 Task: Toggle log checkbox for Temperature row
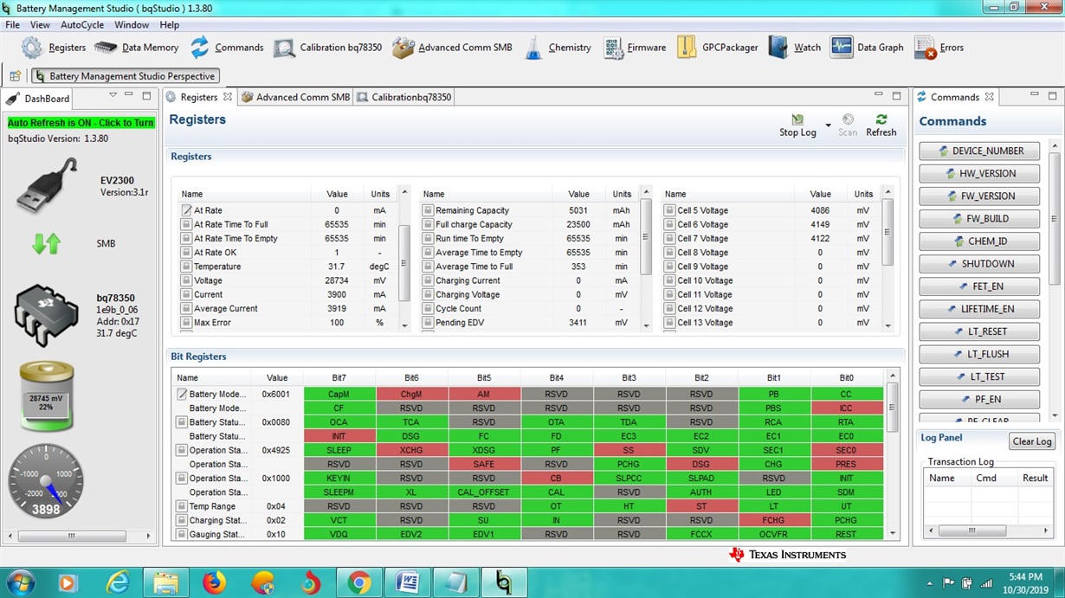(x=186, y=267)
